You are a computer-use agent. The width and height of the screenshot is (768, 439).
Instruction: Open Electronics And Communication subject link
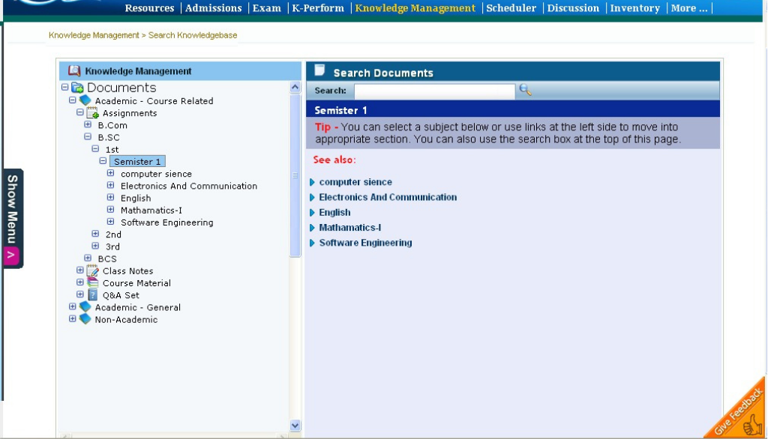[388, 197]
